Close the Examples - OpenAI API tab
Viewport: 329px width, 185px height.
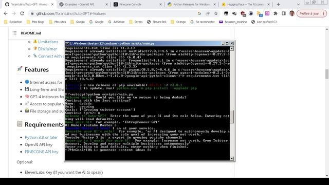click(106, 4)
